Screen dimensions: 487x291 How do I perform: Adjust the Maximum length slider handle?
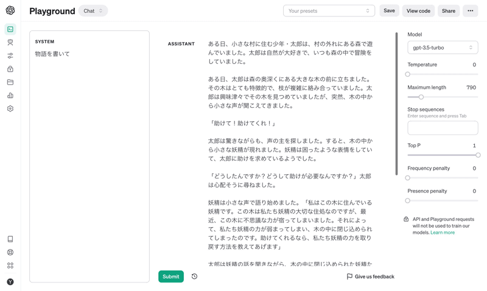[421, 97]
